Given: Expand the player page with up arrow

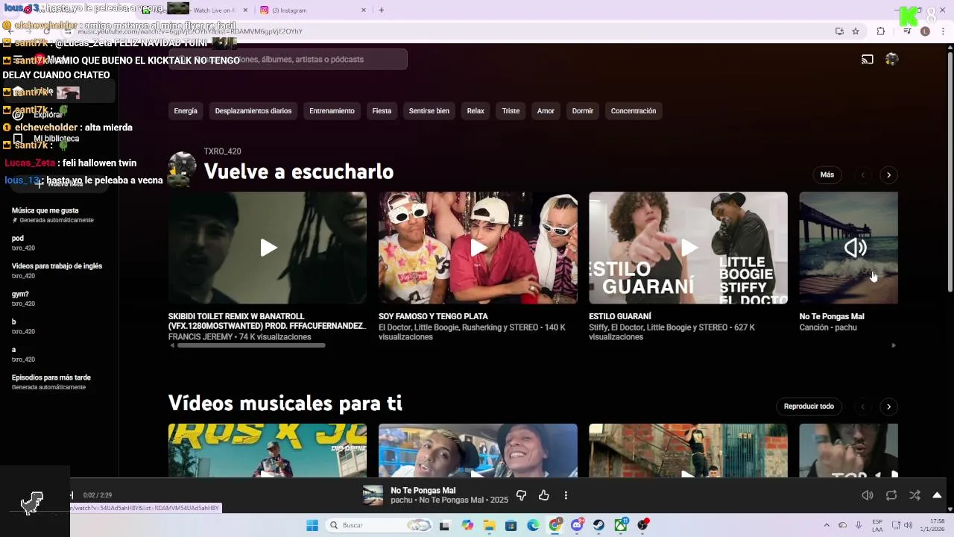Looking at the screenshot, I should (937, 495).
